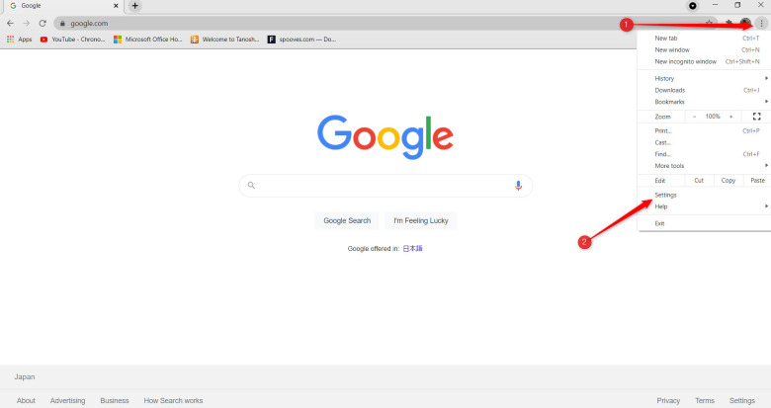
Task: Click the padlock site info icon
Action: pos(62,23)
